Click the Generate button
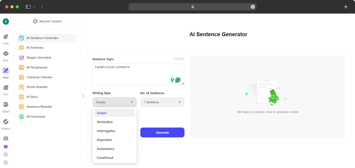The width and height of the screenshot is (355, 168). (x=162, y=132)
